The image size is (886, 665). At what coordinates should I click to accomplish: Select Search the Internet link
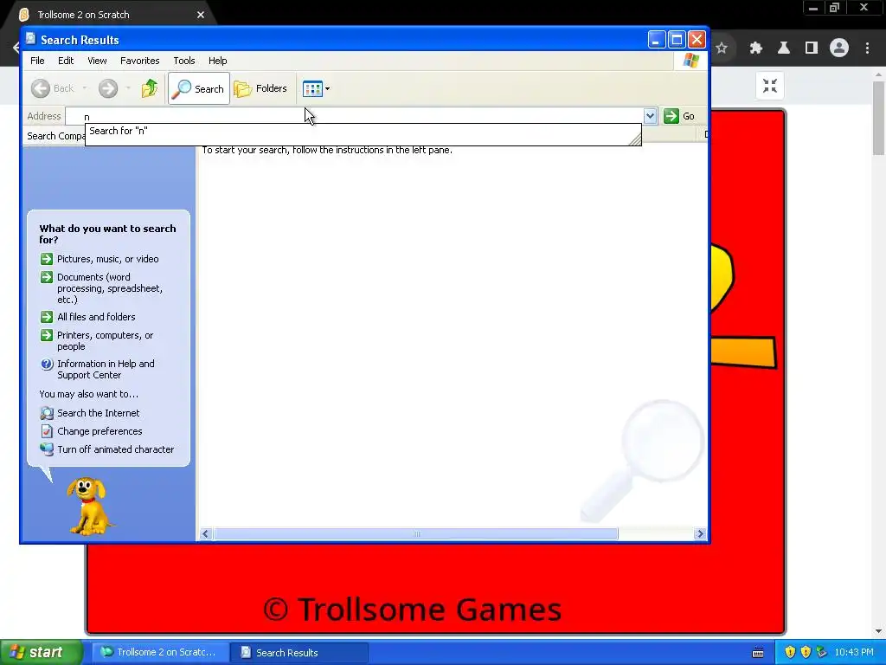(99, 413)
